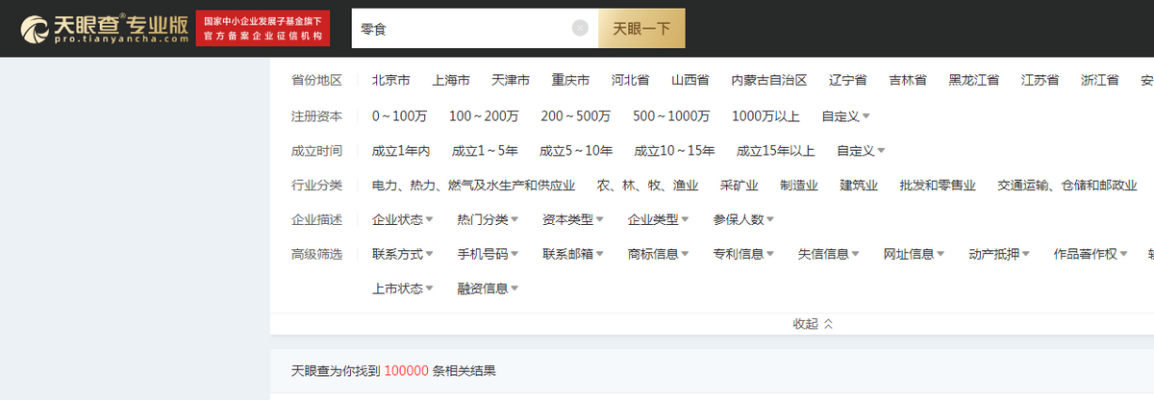Open the 动产抵押 filter dropdown
The width and height of the screenshot is (1154, 400).
click(x=999, y=255)
